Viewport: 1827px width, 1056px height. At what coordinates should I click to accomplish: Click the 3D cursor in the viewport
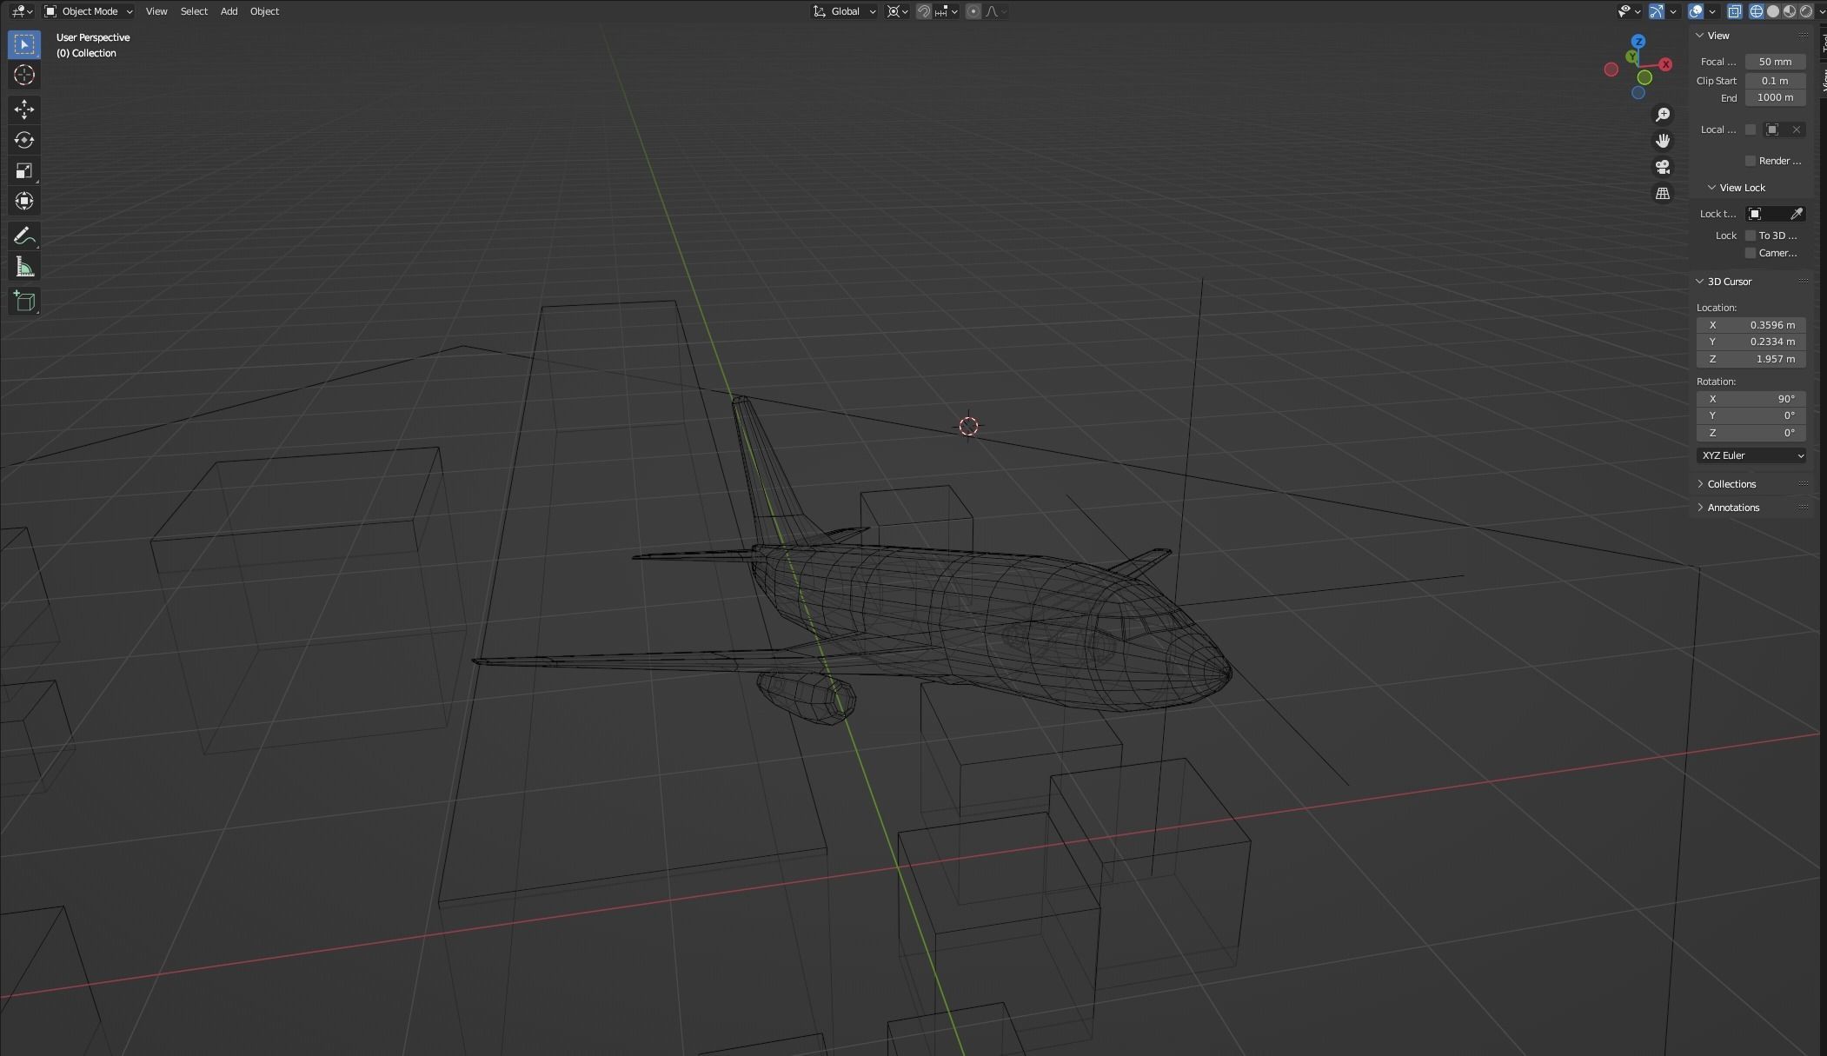[968, 426]
